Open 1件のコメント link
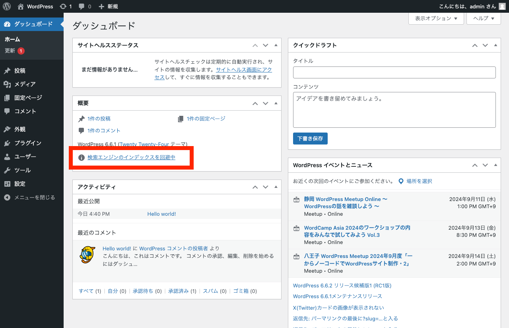The height and width of the screenshot is (328, 509). coord(104,131)
